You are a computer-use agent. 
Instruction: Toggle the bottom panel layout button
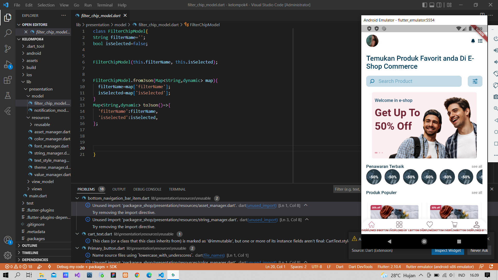[432, 5]
